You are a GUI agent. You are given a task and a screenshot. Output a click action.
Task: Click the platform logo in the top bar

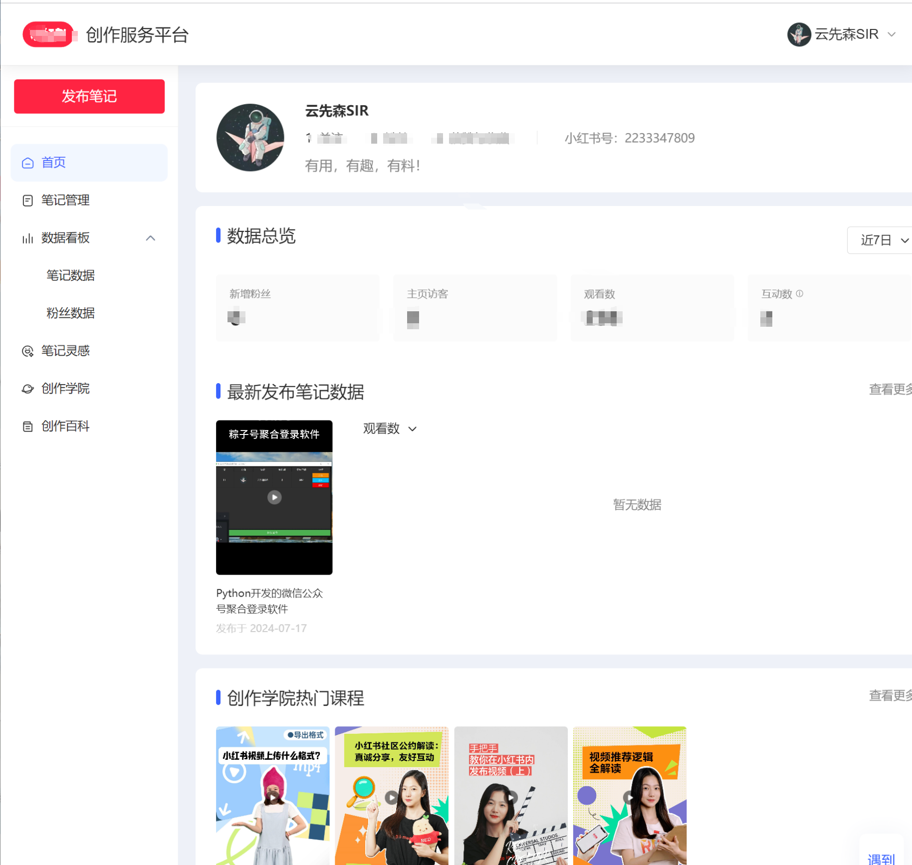48,34
